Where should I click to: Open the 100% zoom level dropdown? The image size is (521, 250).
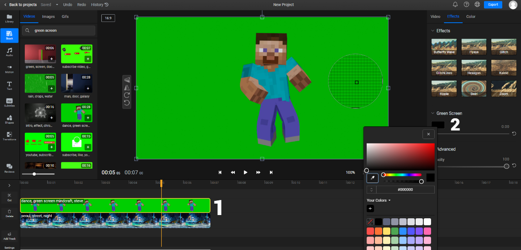(x=350, y=172)
